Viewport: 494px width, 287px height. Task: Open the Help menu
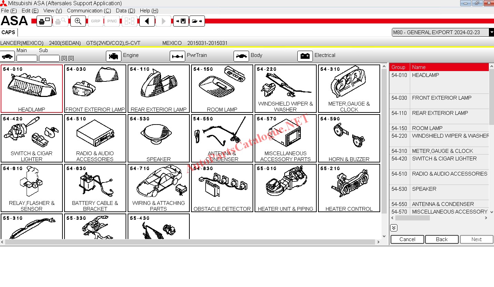[x=149, y=11]
